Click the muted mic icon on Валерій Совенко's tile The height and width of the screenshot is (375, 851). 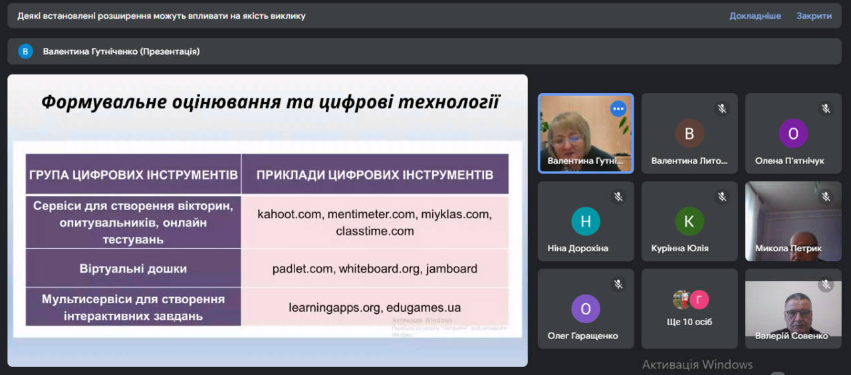826,284
